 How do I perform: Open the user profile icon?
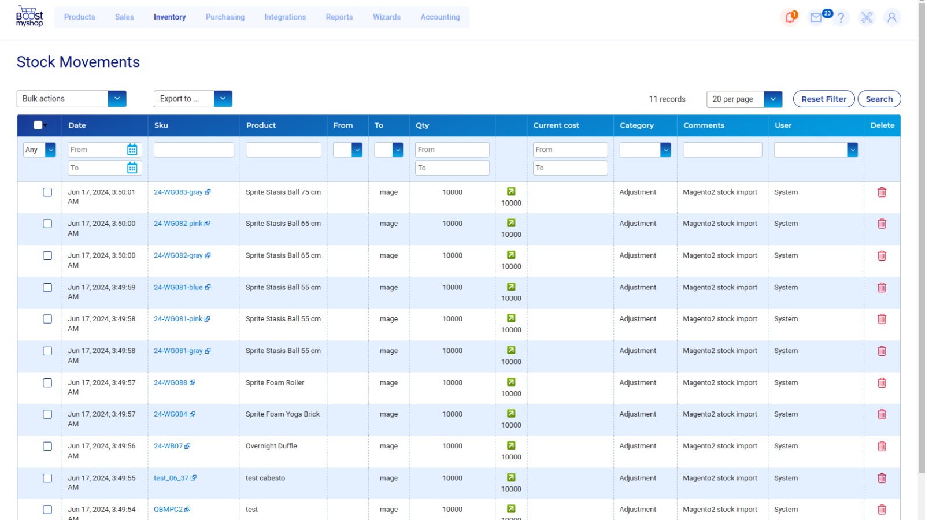tap(892, 17)
